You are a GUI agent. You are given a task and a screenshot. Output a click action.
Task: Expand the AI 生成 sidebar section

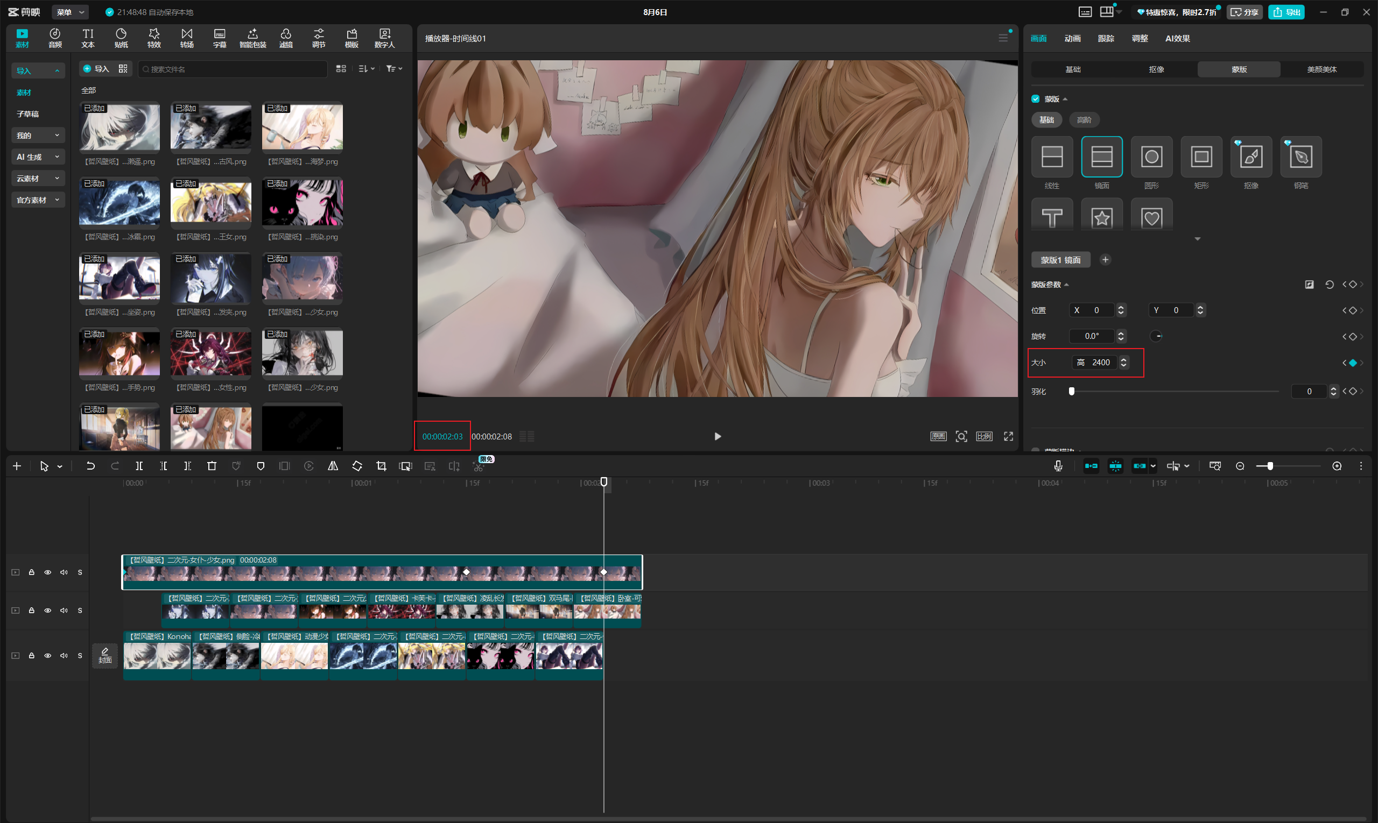(38, 157)
